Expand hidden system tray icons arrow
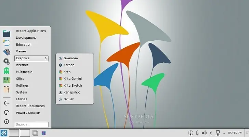The height and width of the screenshot is (137, 249). [224, 133]
